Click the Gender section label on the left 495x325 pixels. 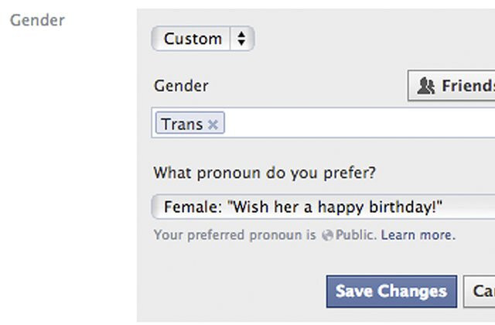coord(37,20)
